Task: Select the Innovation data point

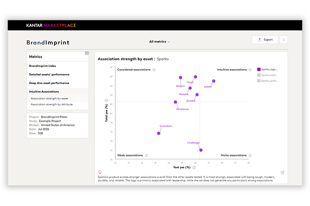Action: (159, 133)
